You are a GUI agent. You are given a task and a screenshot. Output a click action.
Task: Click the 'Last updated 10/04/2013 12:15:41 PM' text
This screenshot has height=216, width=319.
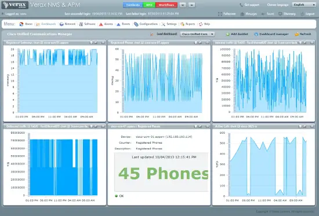[x=164, y=157]
